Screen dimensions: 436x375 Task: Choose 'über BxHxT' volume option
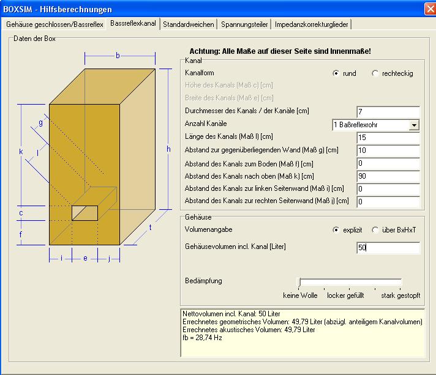point(375,230)
